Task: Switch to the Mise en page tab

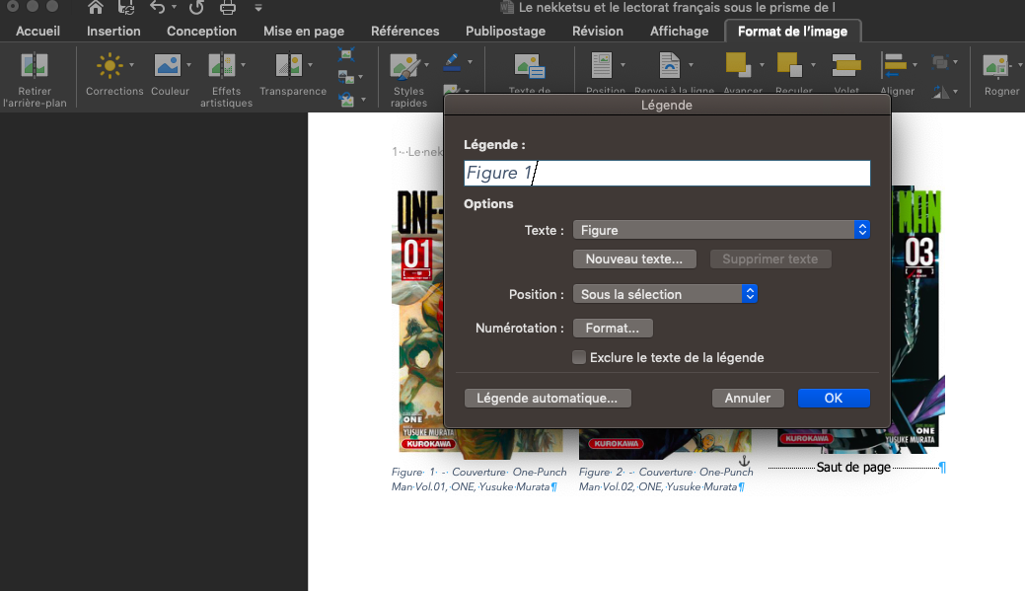Action: 304,31
